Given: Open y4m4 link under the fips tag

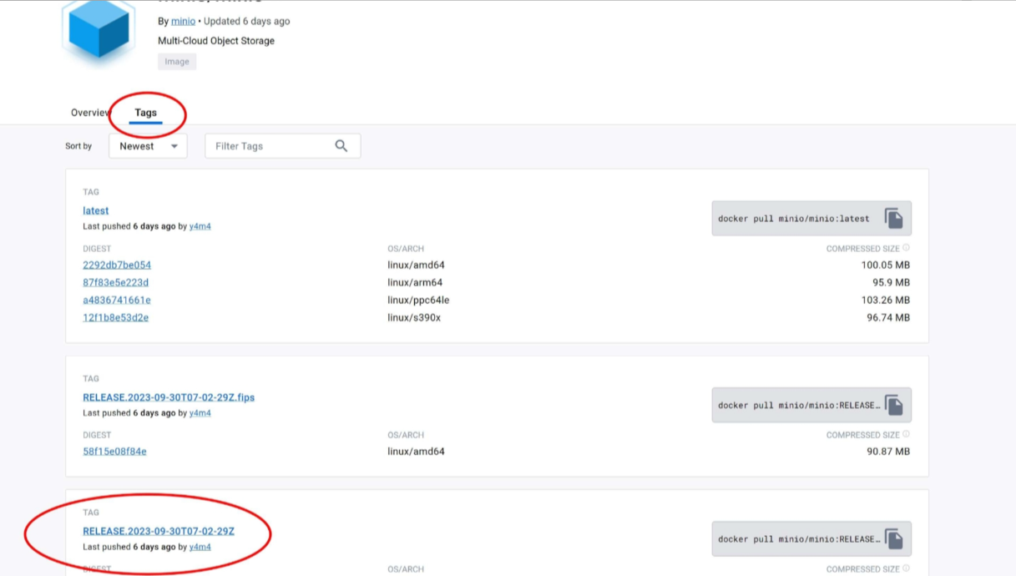Looking at the screenshot, I should pyautogui.click(x=200, y=413).
